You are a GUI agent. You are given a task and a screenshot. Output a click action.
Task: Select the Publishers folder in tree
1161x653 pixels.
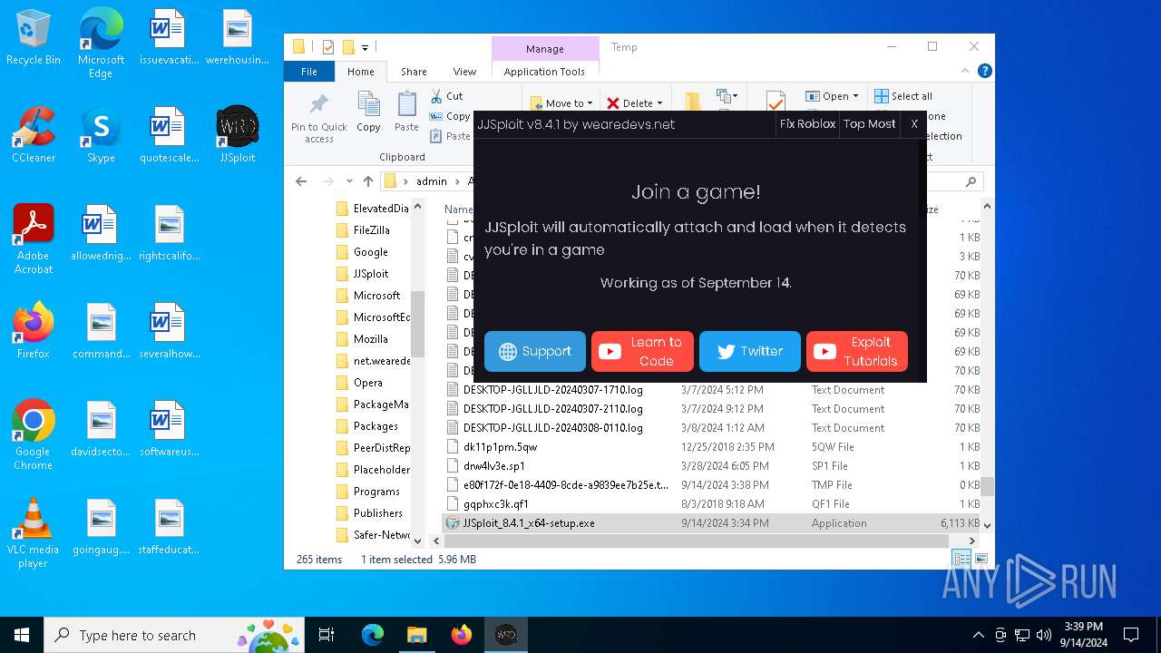377,513
